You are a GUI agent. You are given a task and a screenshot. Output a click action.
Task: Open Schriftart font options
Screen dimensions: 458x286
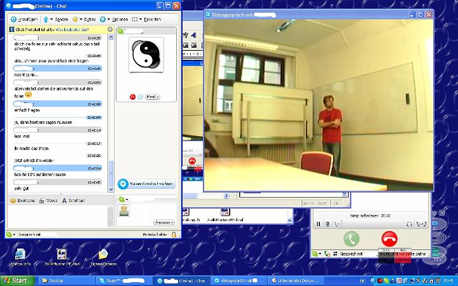point(73,200)
